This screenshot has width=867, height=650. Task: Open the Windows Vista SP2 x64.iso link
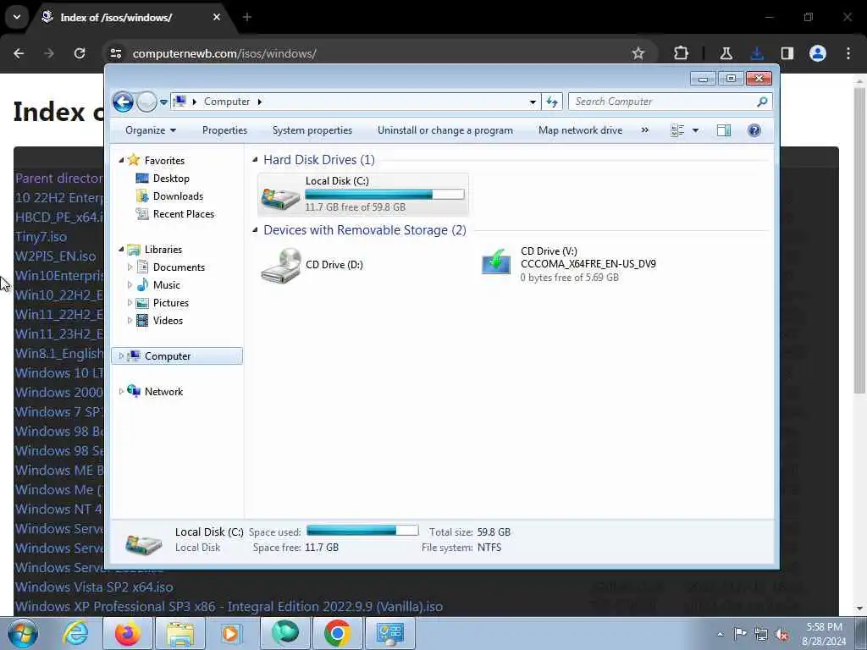(94, 587)
